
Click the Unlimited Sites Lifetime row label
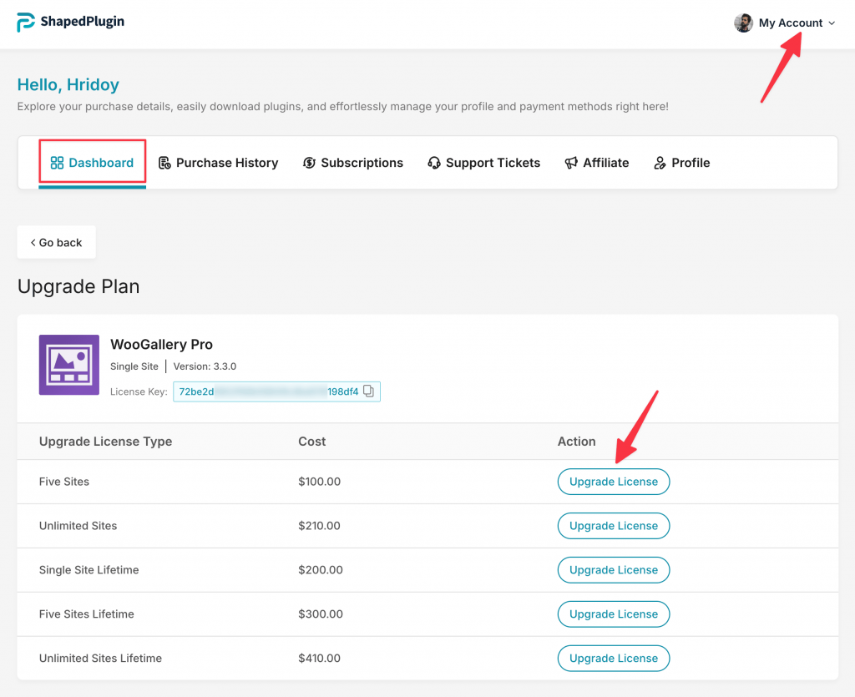pos(100,659)
